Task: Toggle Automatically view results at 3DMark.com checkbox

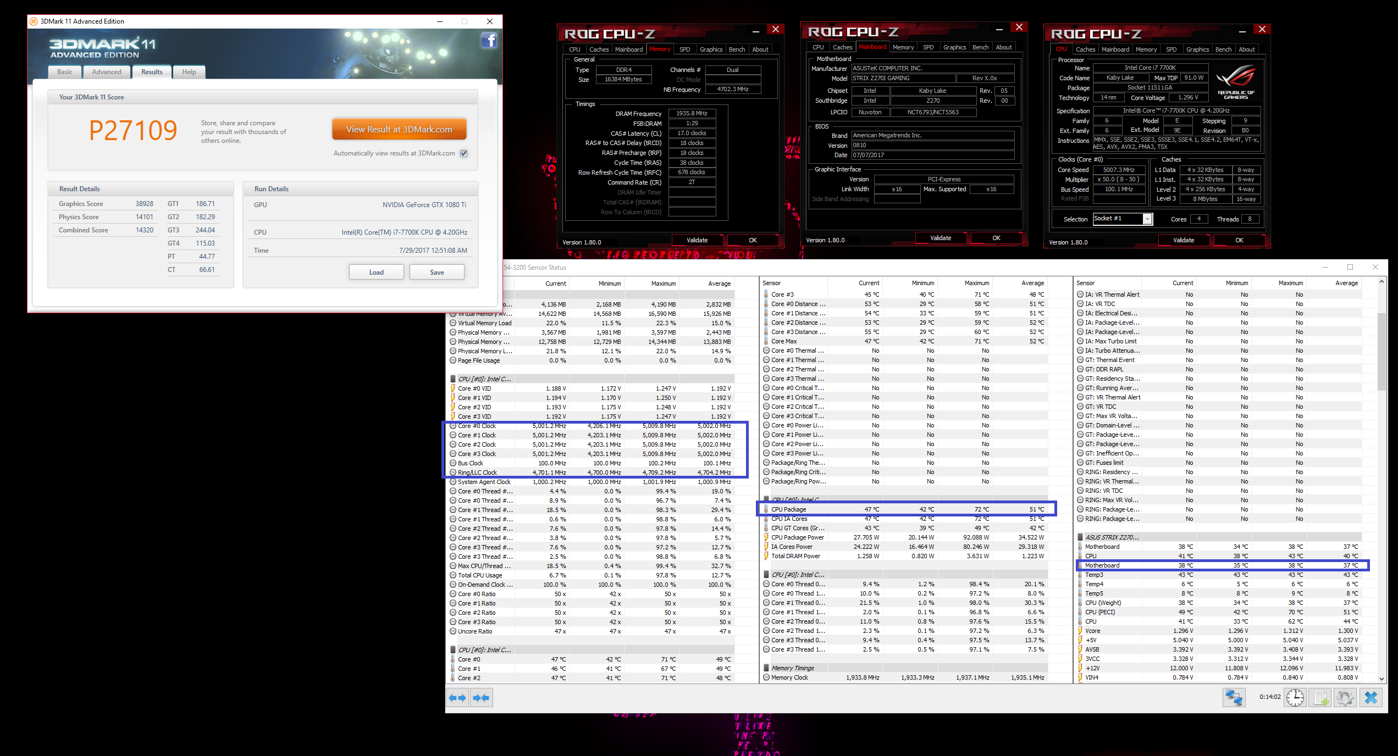Action: click(464, 153)
